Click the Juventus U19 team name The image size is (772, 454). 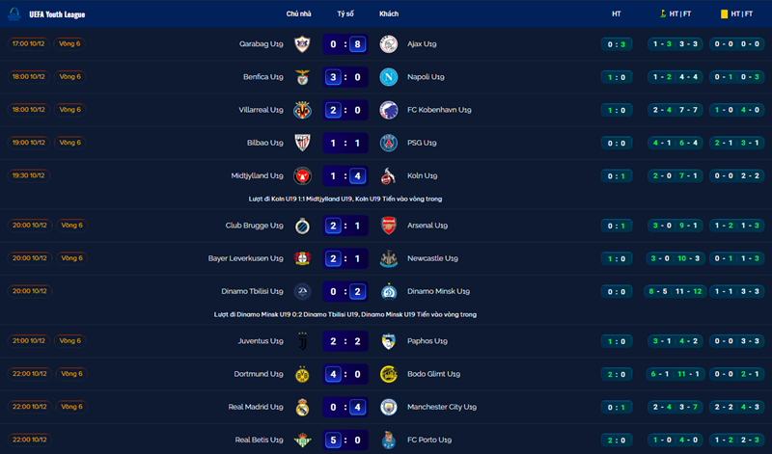point(261,340)
